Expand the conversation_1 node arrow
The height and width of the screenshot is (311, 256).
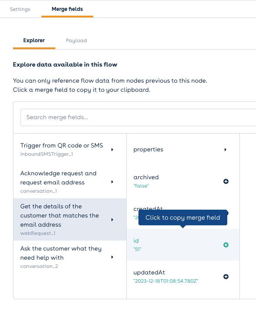pos(112,182)
